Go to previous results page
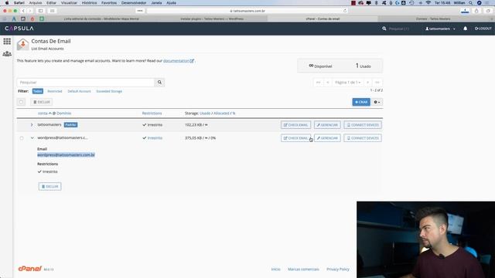 tap(327, 83)
